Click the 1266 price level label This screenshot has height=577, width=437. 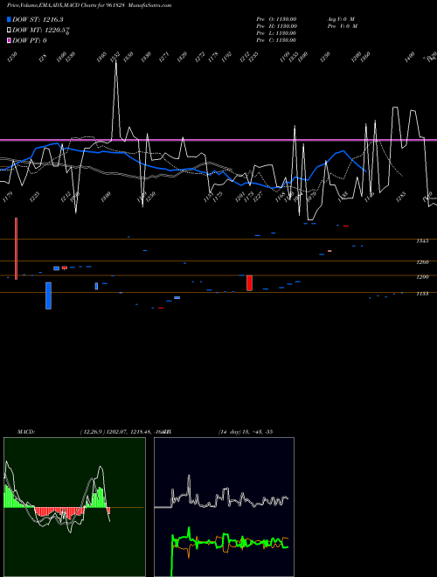point(422,262)
